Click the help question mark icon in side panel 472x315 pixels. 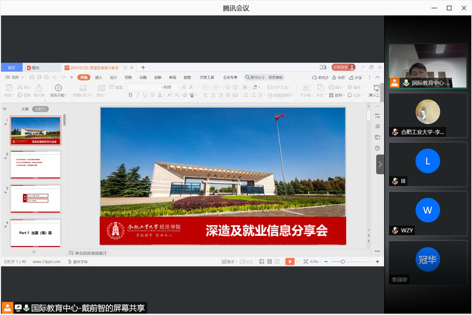tap(377, 148)
